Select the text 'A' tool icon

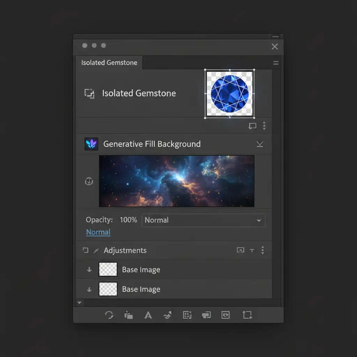(148, 315)
